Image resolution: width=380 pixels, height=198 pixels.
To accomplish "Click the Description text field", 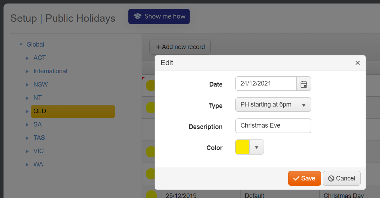I will 273,126.
